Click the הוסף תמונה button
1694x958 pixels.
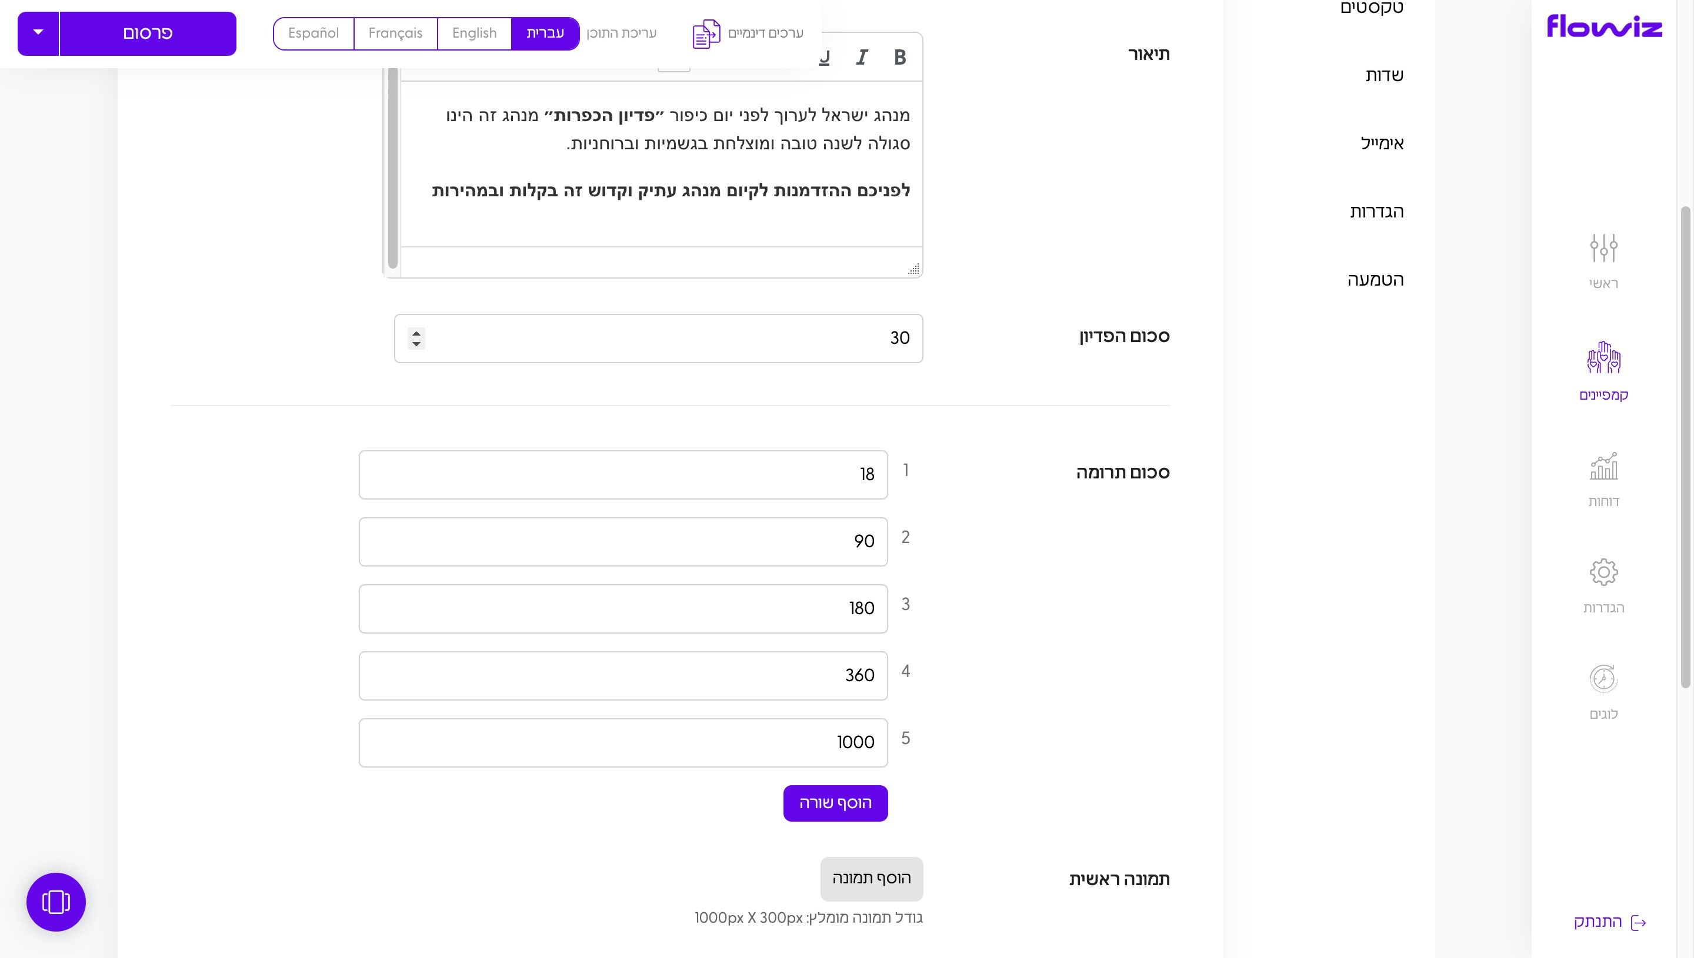[x=871, y=879]
